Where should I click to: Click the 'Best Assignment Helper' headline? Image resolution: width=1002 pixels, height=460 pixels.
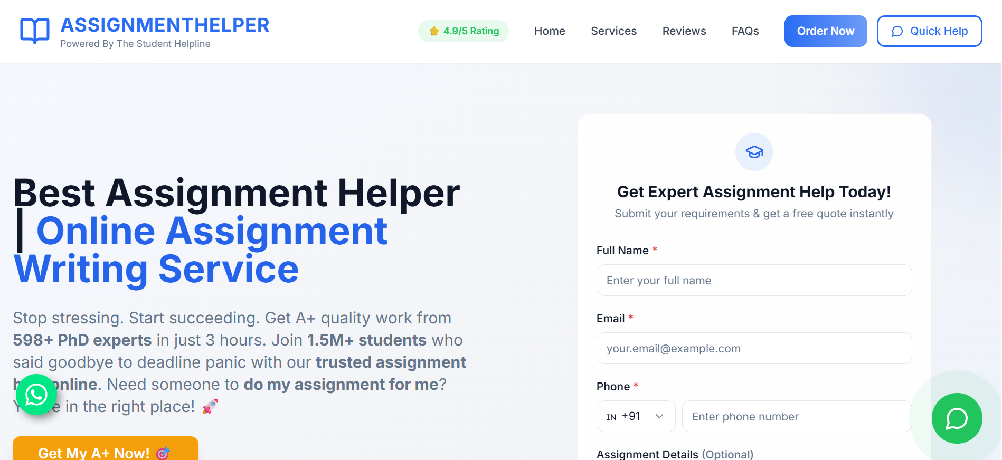tap(237, 193)
